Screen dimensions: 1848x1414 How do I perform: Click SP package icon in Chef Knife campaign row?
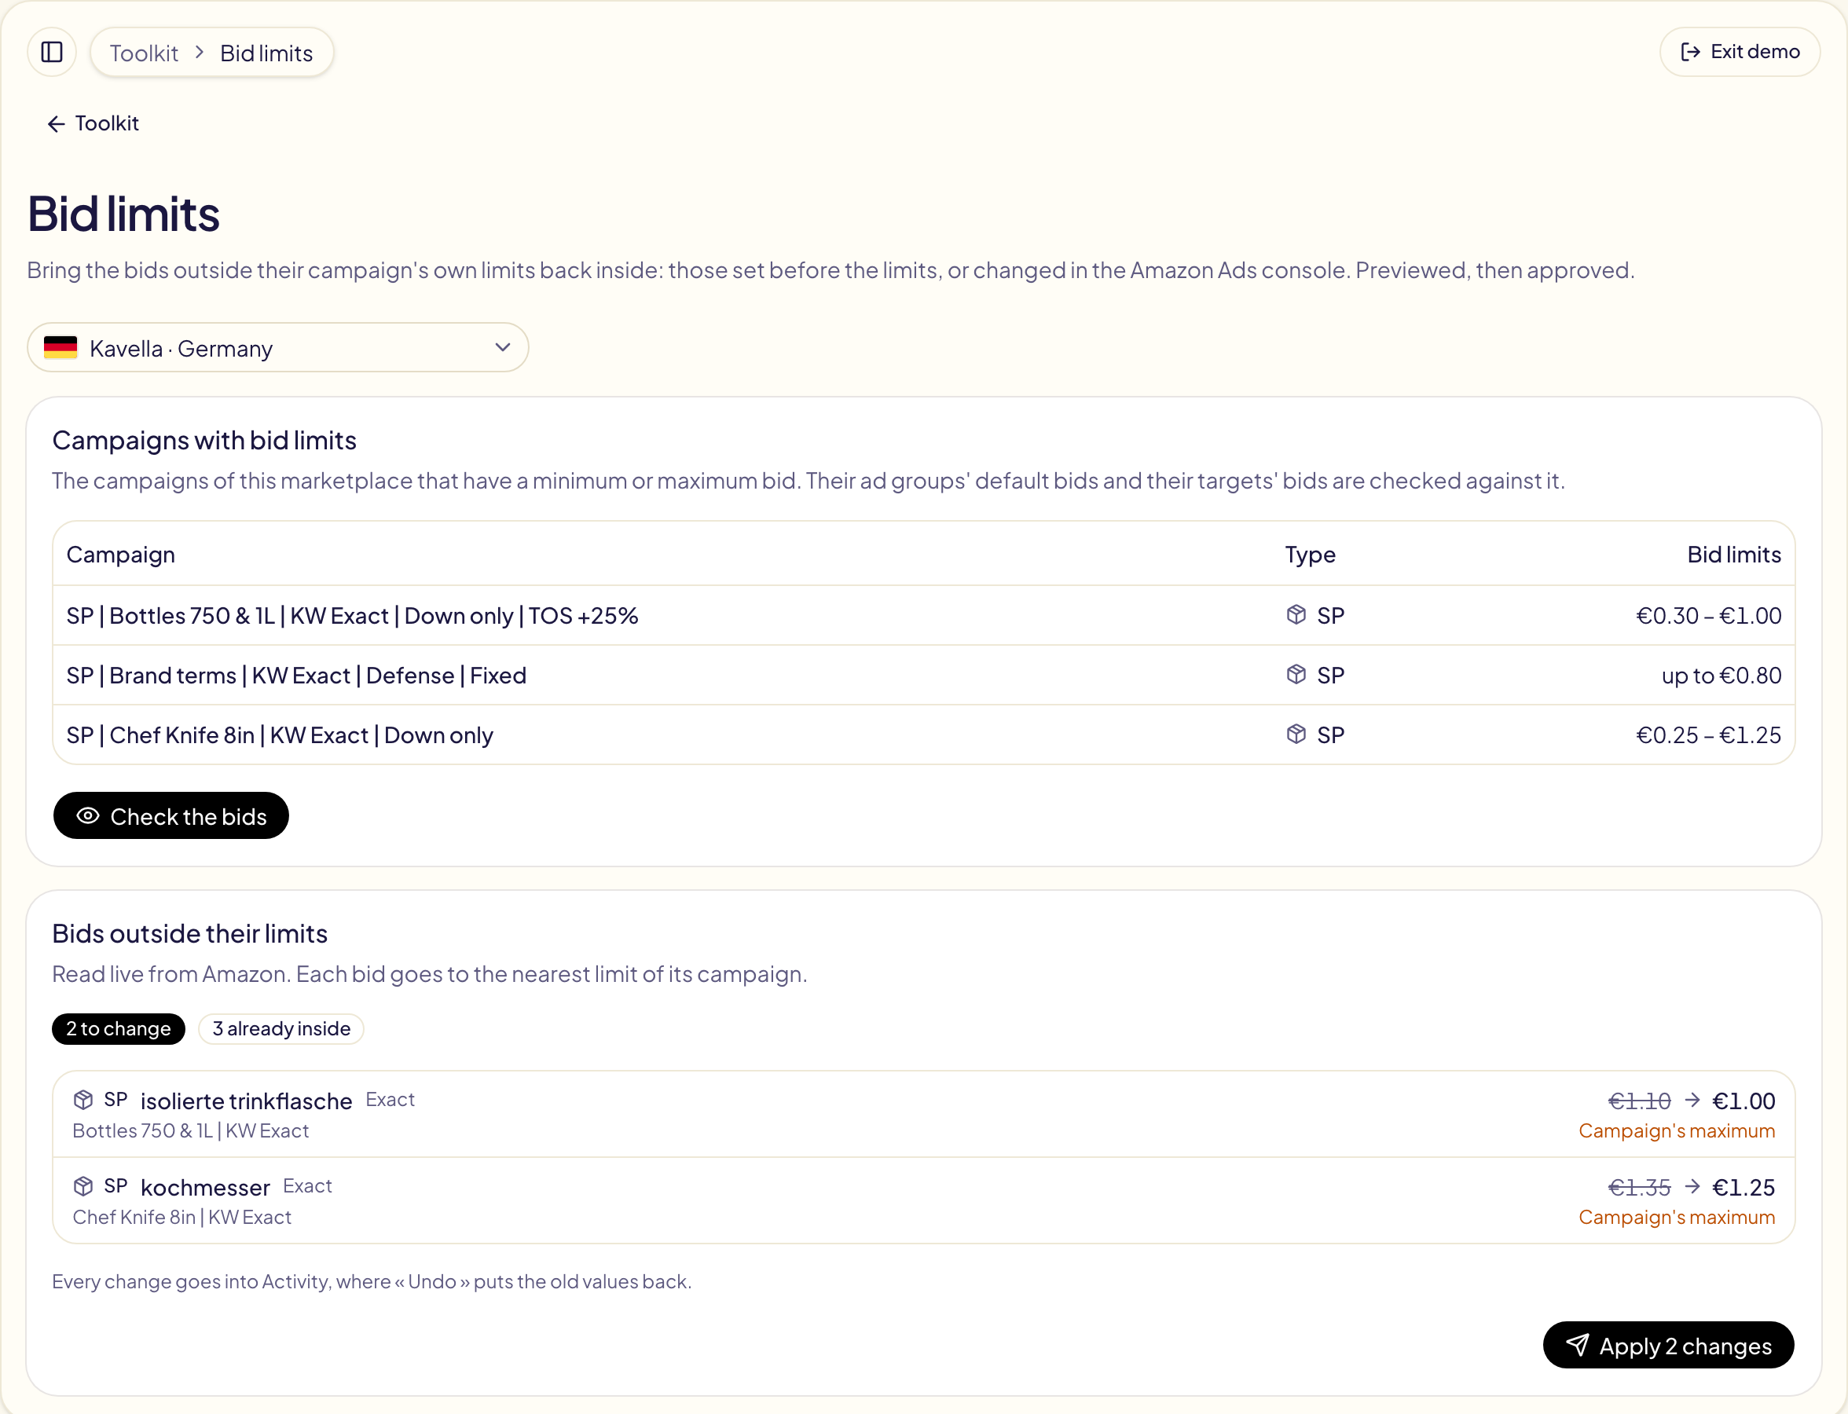coord(1296,734)
